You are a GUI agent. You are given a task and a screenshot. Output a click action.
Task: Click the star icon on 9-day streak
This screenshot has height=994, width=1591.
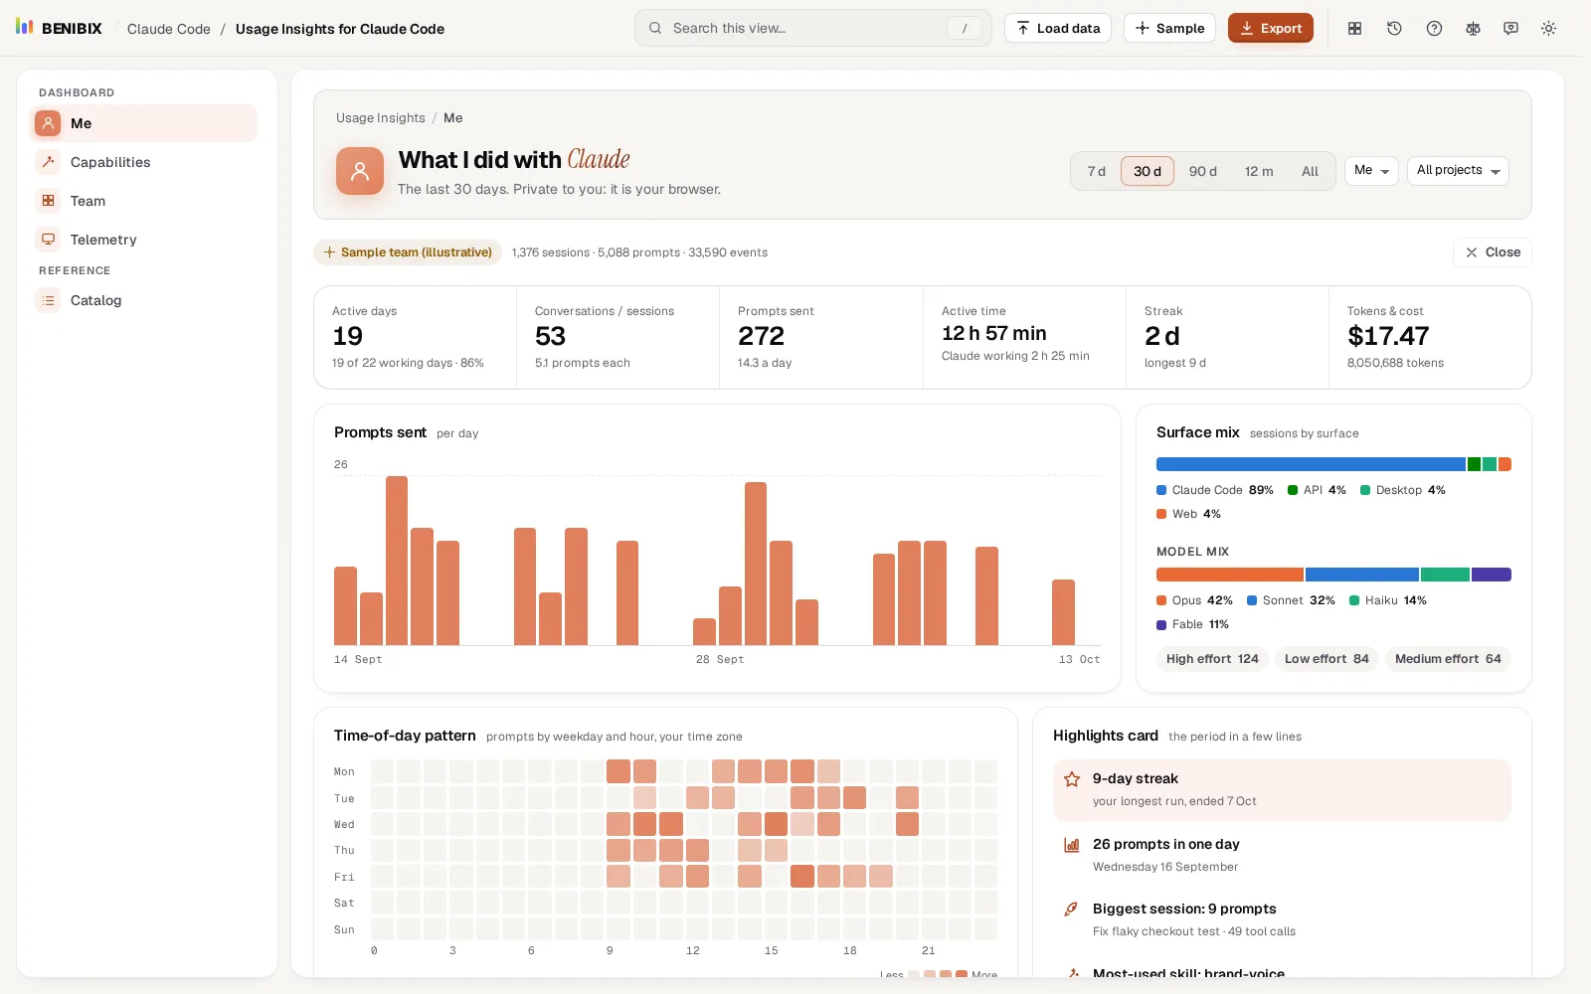[1072, 779]
